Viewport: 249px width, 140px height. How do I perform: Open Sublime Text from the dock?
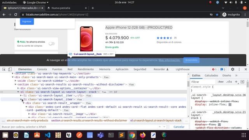[121, 135]
